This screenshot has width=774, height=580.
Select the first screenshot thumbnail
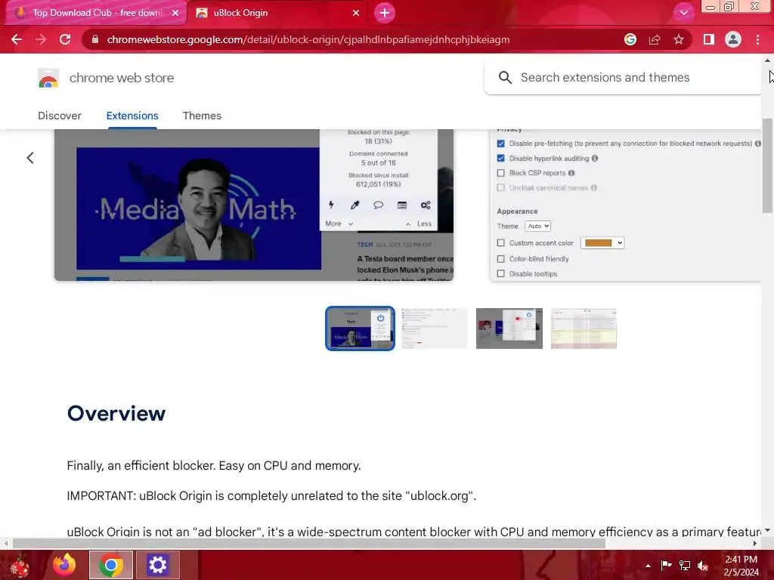click(360, 329)
